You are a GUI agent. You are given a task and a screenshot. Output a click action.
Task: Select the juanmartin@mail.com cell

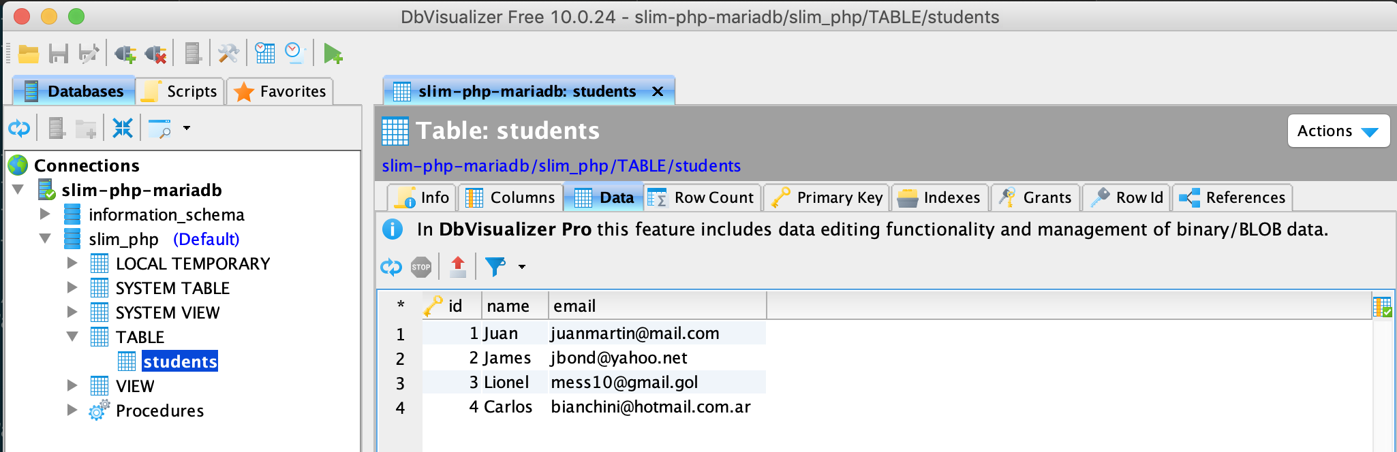(x=658, y=333)
